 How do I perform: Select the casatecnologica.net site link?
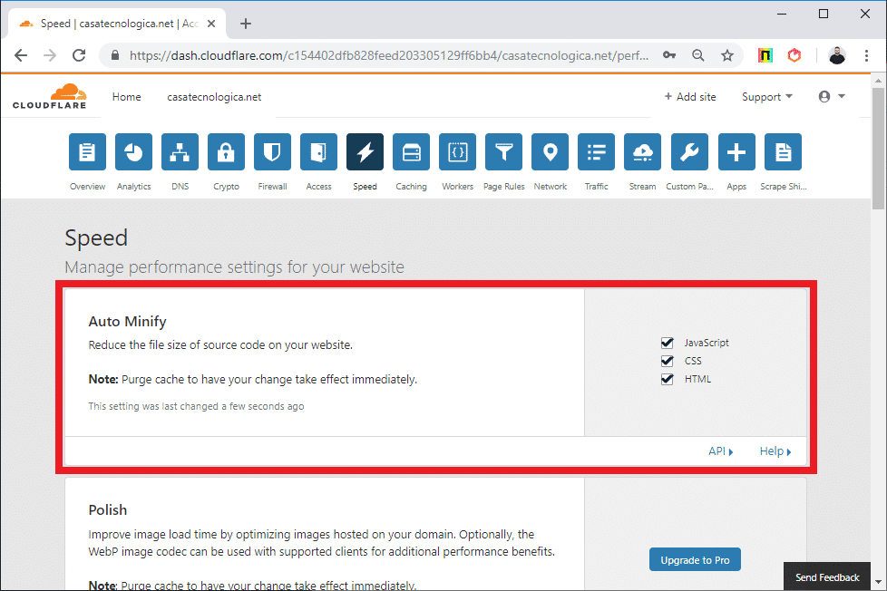(x=214, y=97)
